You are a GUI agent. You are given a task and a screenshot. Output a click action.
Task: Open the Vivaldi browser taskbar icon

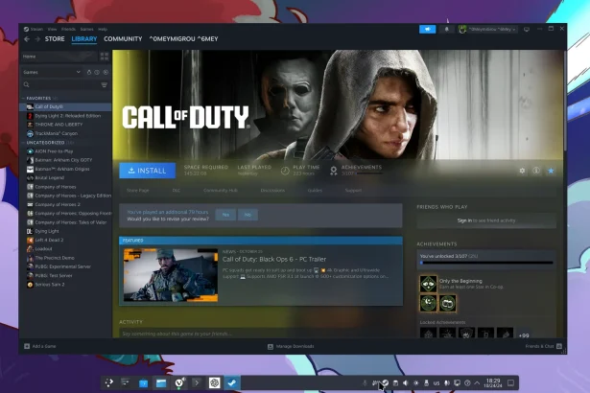[179, 382]
